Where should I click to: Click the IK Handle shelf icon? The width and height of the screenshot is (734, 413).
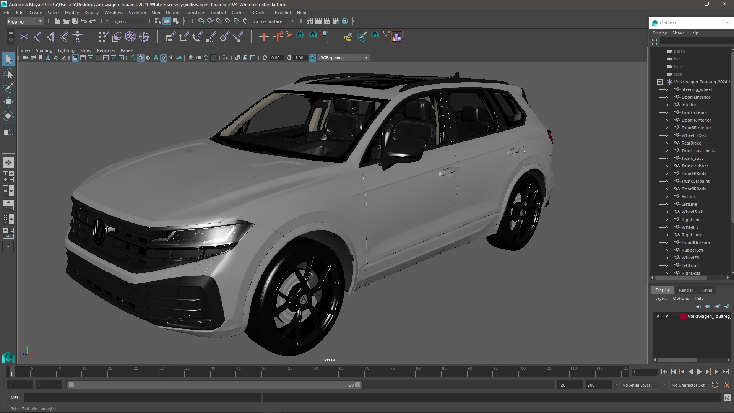[x=51, y=37]
